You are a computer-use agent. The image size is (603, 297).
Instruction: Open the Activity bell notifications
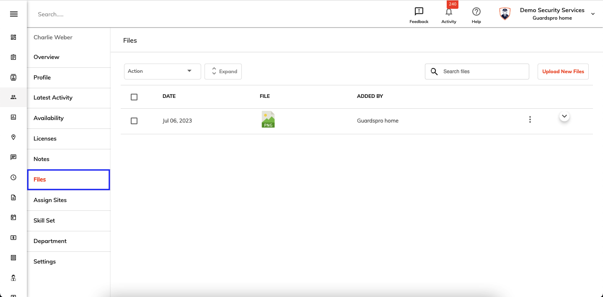[x=449, y=12]
